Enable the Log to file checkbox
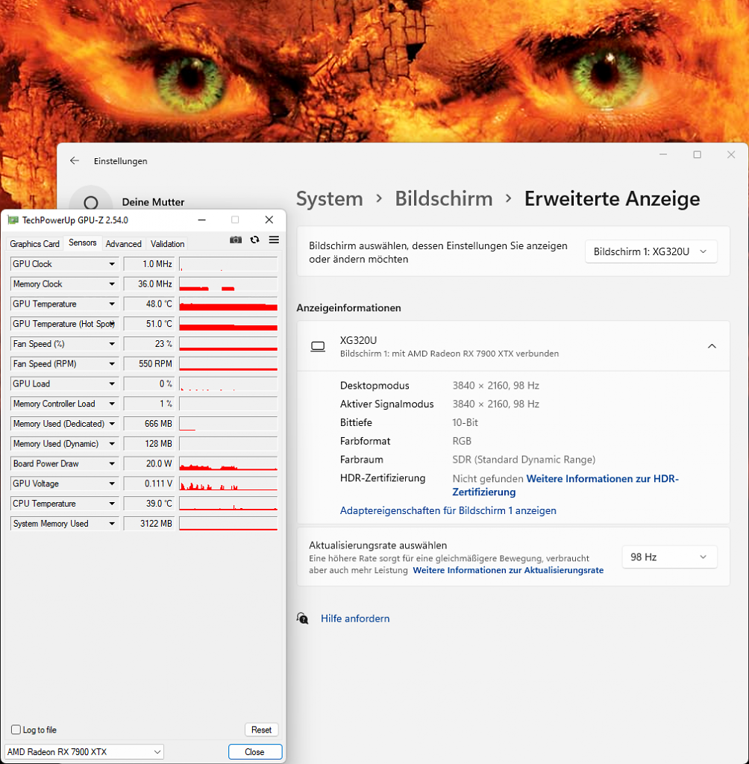The height and width of the screenshot is (764, 749). 16,730
